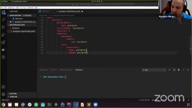
Task: Click line 32 image: postgres in editor
Action: 78,53
